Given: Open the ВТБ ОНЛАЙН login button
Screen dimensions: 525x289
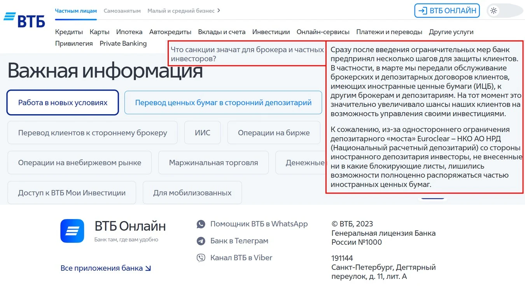Looking at the screenshot, I should pyautogui.click(x=447, y=11).
